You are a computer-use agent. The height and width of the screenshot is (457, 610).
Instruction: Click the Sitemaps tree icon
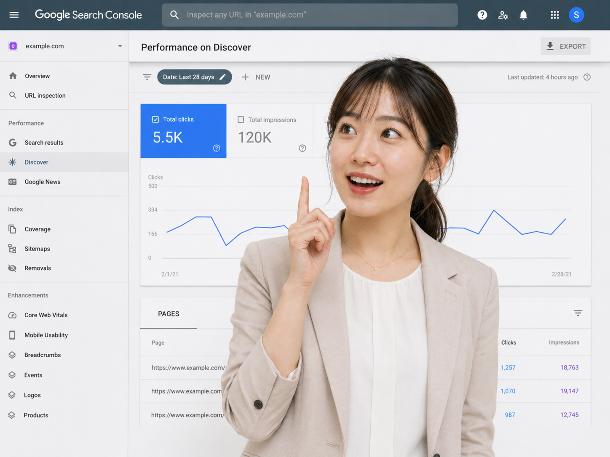click(12, 249)
